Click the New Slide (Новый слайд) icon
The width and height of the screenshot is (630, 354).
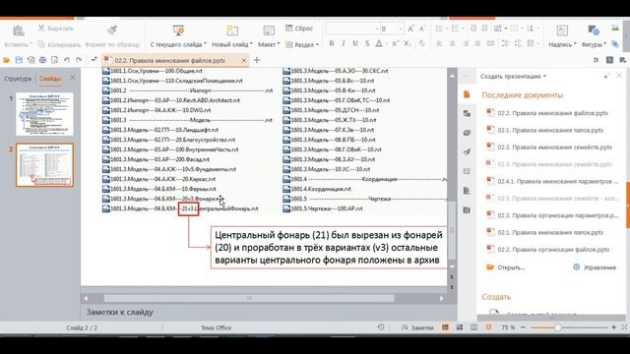(x=232, y=30)
